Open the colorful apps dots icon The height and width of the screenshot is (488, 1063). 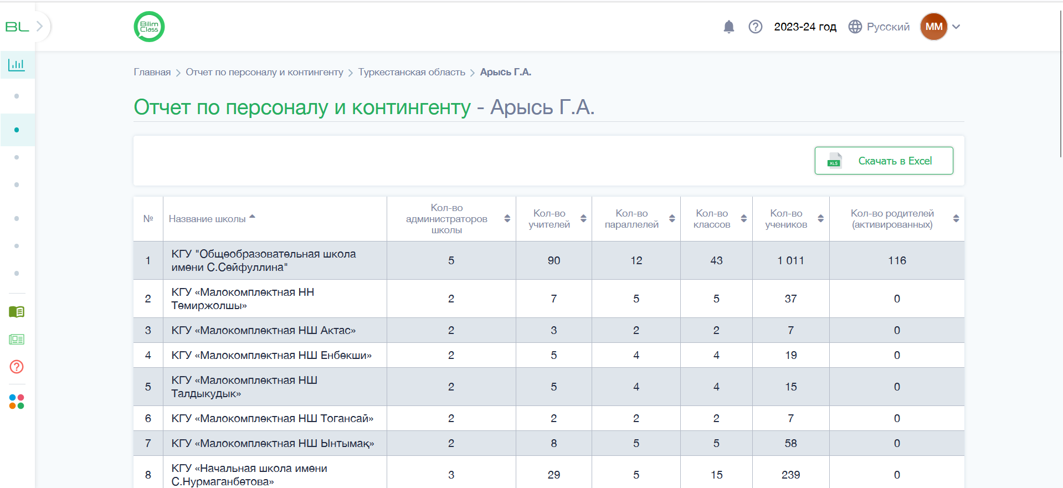click(x=17, y=402)
